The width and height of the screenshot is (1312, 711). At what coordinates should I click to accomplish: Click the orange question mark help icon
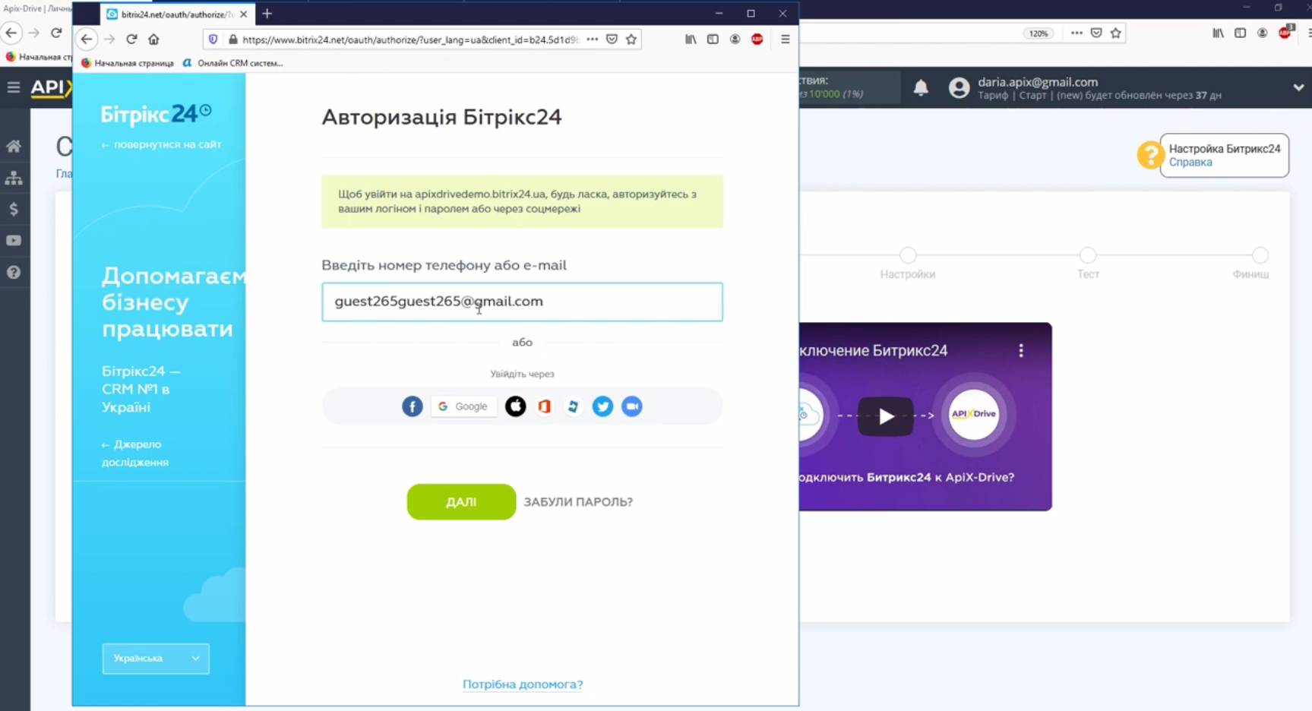[1150, 155]
